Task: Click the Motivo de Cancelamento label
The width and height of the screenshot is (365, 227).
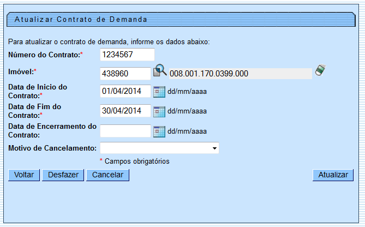Action: coord(53,148)
